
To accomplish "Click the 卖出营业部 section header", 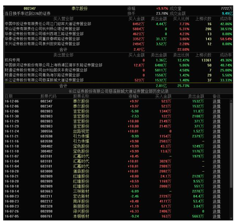I will (63, 55).
